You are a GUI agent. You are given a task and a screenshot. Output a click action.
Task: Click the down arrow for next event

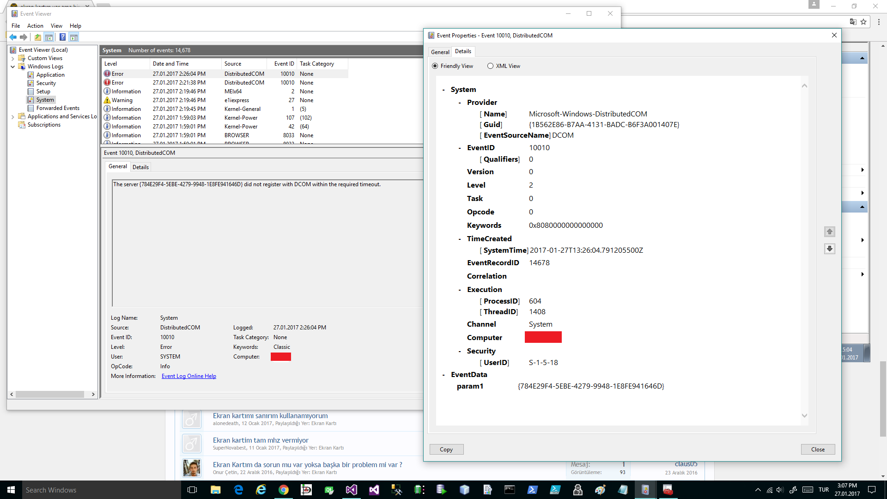click(830, 249)
